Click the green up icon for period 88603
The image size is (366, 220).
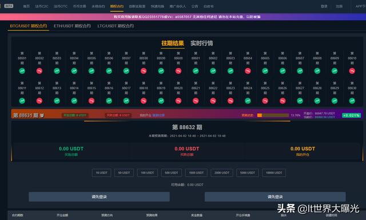[230, 71]
